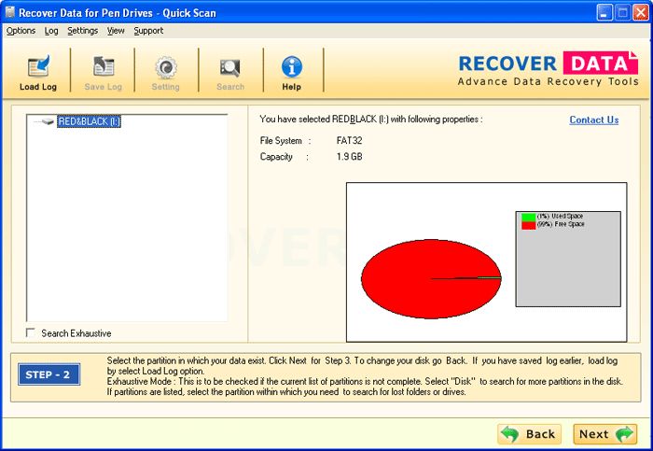Click the Contact Us link
Screen dimensions: 653x451
click(594, 120)
